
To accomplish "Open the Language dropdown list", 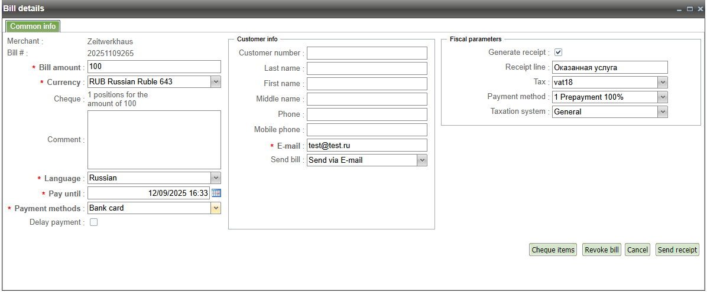I will (x=216, y=178).
